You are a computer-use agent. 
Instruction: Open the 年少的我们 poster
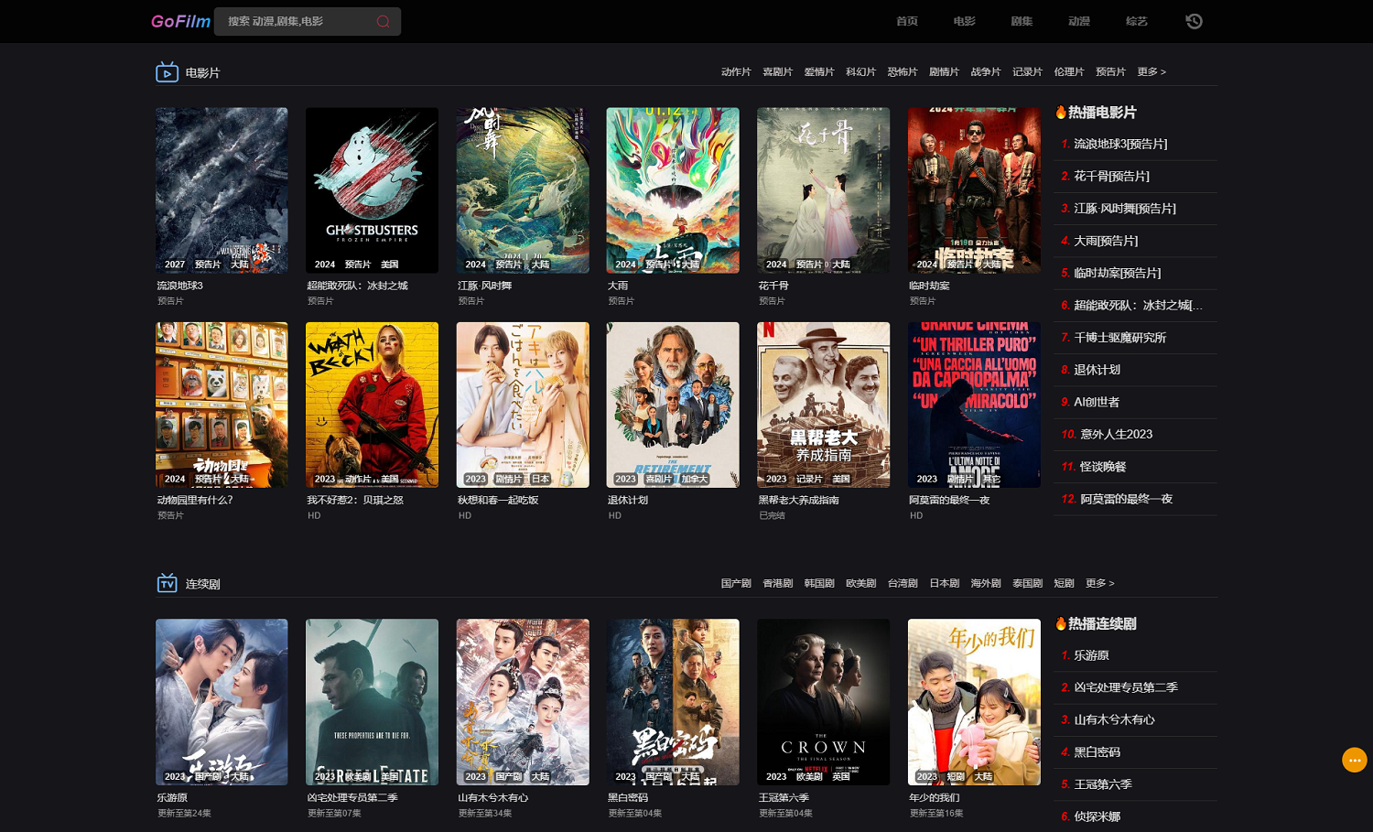(x=974, y=702)
